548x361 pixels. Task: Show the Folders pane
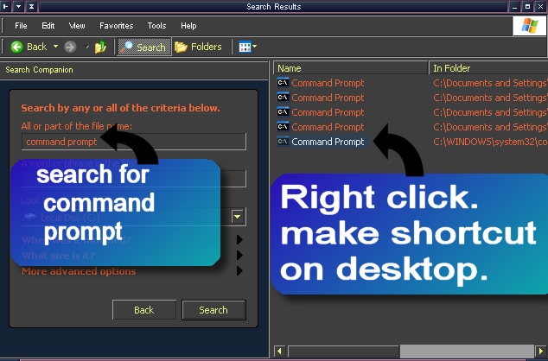198,47
